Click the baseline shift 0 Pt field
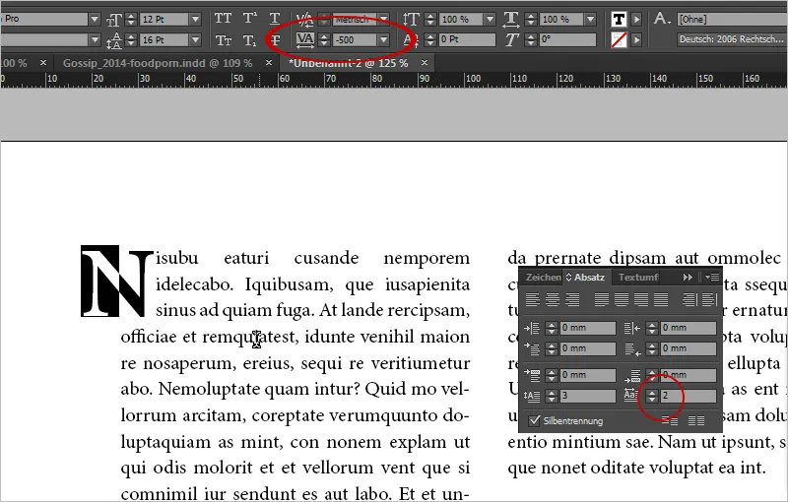Viewport: 788px width, 502px height. click(467, 39)
